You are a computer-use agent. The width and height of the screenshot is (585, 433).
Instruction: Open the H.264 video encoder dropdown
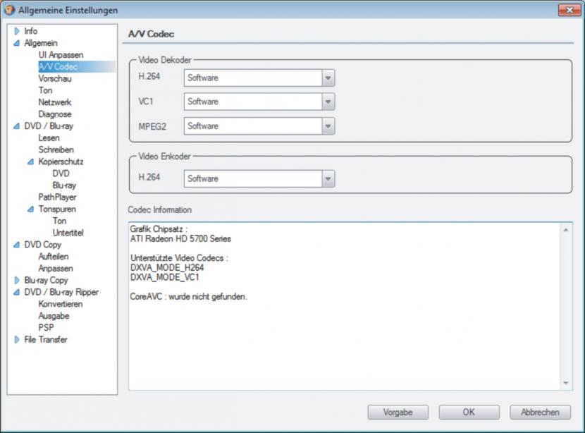[x=328, y=179]
